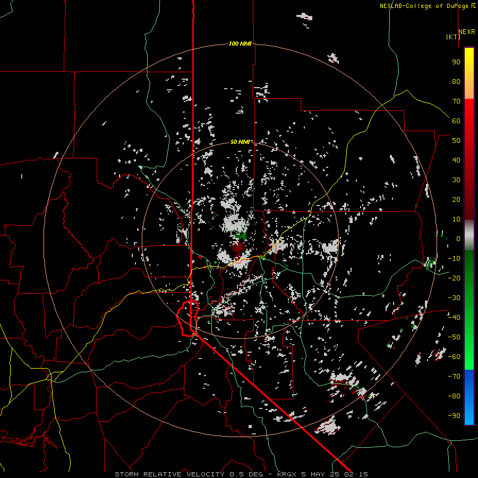Viewport: 478px width, 478px height.
Task: Select the -60 scale label
Action: point(454,357)
